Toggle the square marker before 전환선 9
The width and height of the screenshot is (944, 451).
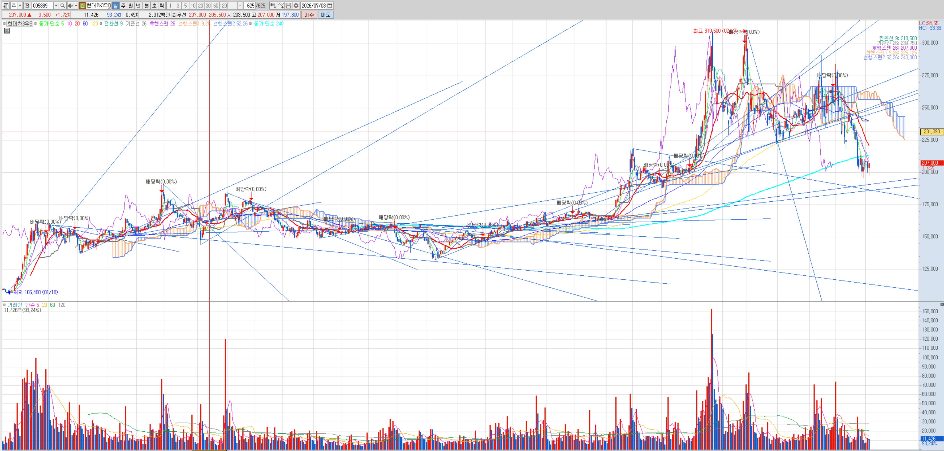[x=101, y=23]
